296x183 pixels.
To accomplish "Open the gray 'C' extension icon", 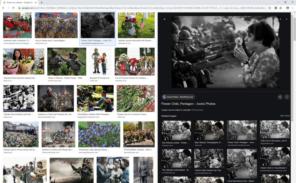I will (276, 8).
